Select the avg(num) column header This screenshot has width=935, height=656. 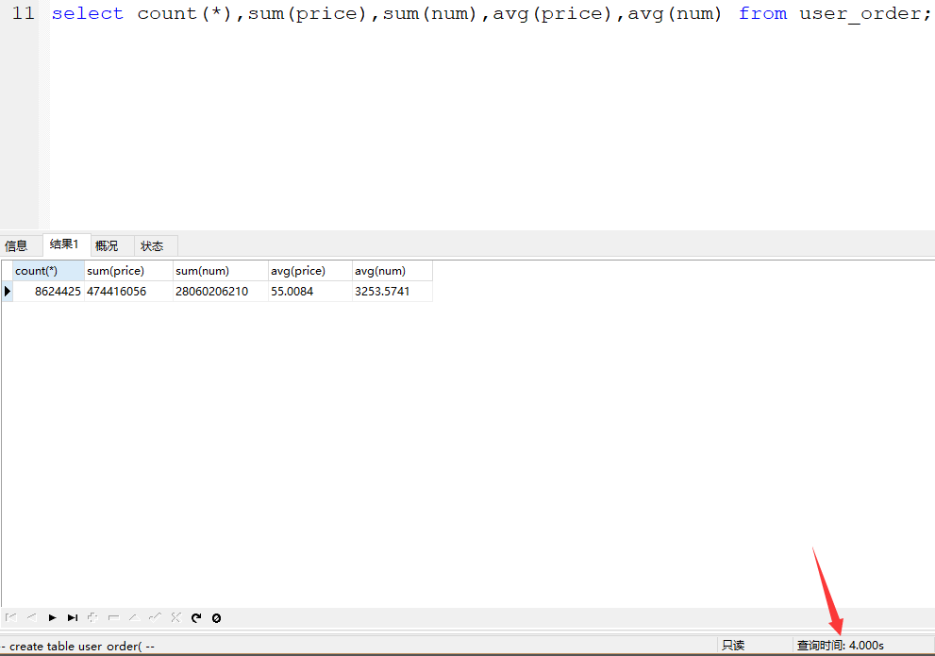tap(392, 271)
